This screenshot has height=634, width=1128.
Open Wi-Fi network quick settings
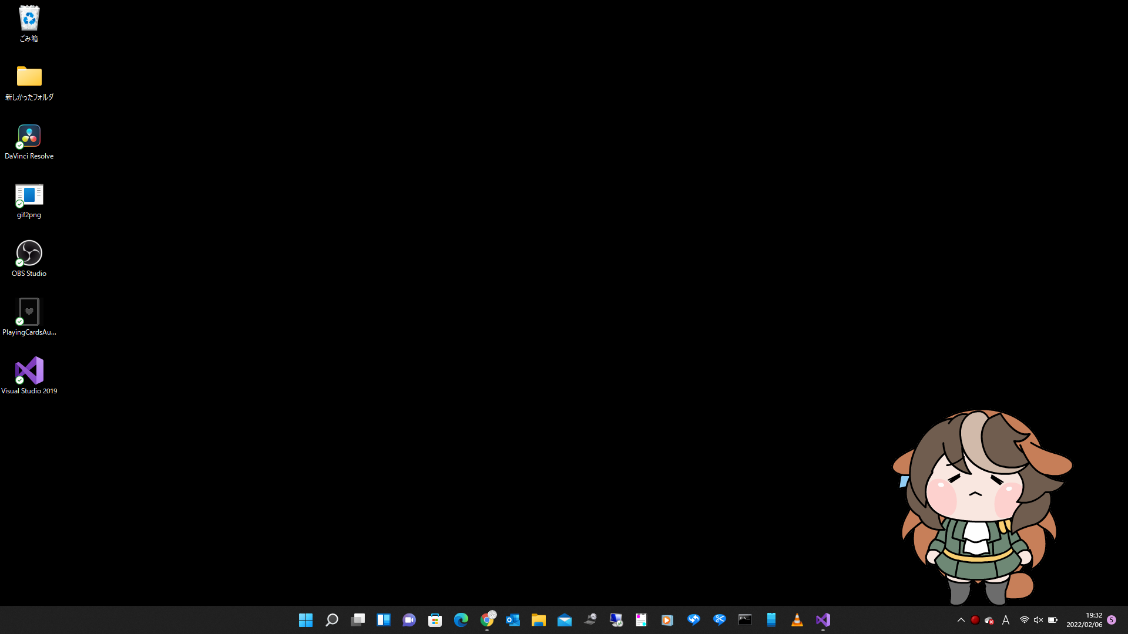[1024, 620]
